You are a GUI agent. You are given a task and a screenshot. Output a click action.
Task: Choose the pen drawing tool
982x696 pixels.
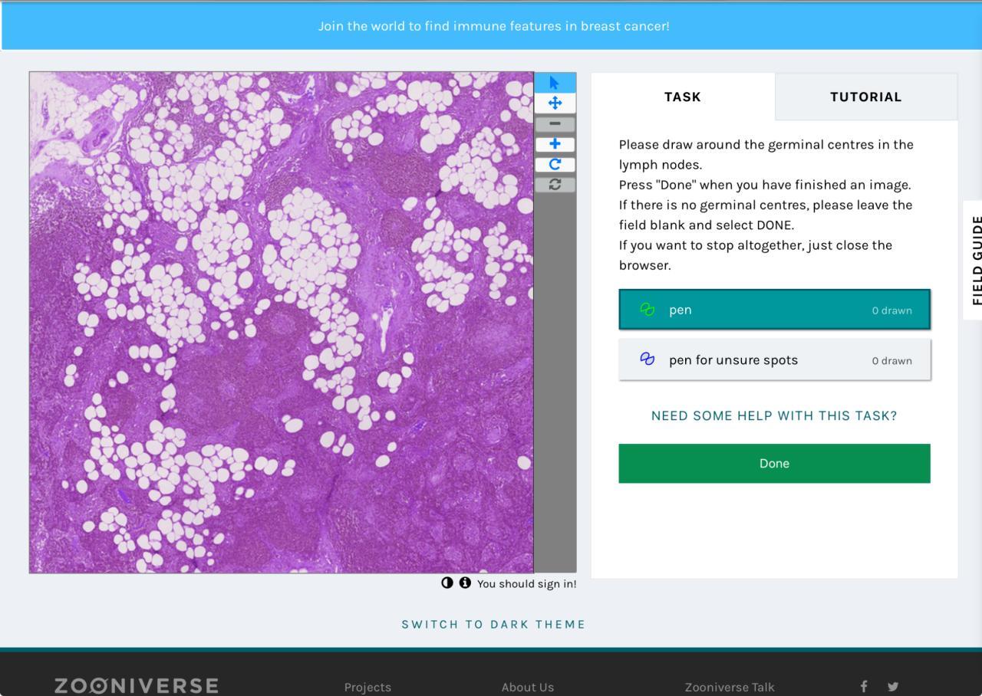(x=774, y=310)
